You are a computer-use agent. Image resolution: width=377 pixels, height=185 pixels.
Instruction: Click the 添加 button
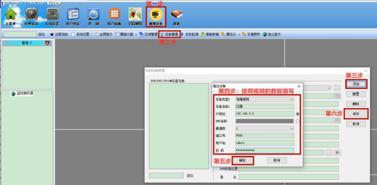click(356, 84)
